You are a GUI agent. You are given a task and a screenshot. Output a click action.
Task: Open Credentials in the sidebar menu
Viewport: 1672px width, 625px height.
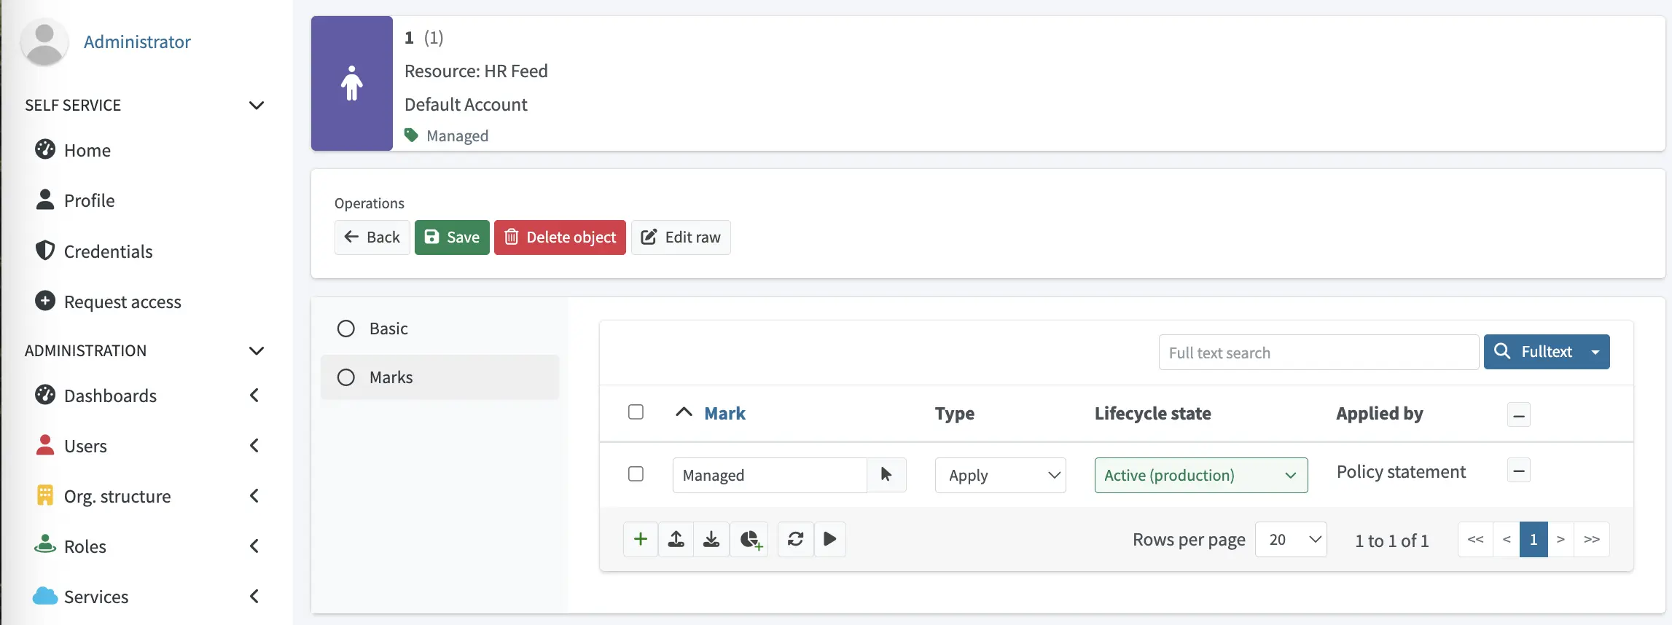click(108, 251)
